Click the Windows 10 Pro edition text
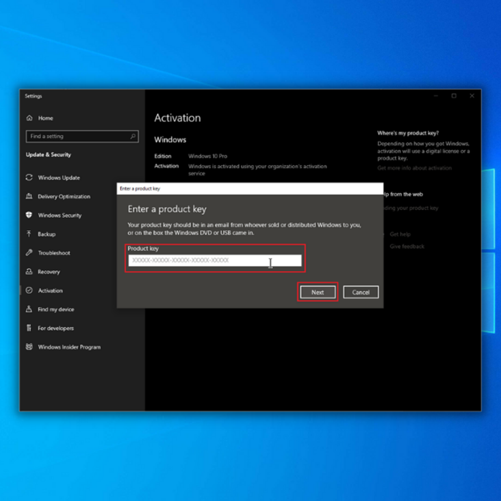 pos(207,156)
